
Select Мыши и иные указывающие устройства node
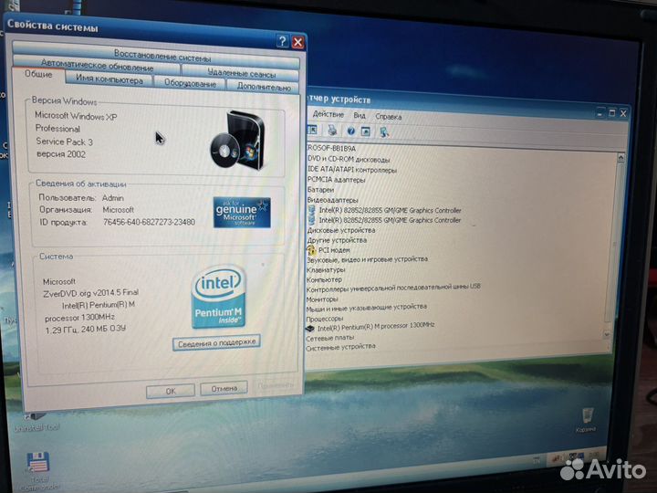[366, 308]
